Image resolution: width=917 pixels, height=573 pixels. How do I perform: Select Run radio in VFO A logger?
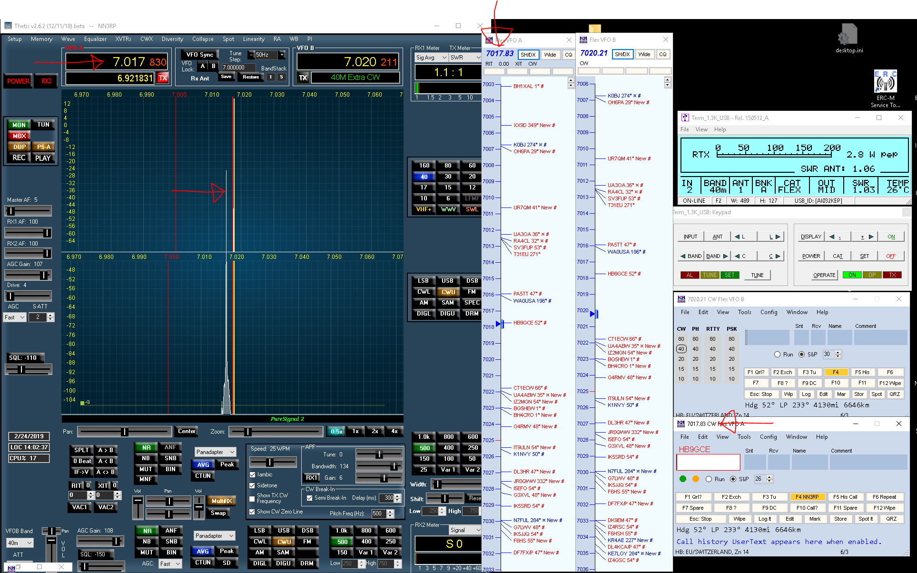(x=709, y=479)
